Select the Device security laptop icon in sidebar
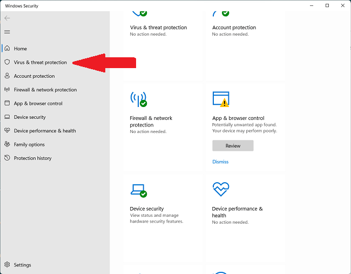 click(x=7, y=117)
